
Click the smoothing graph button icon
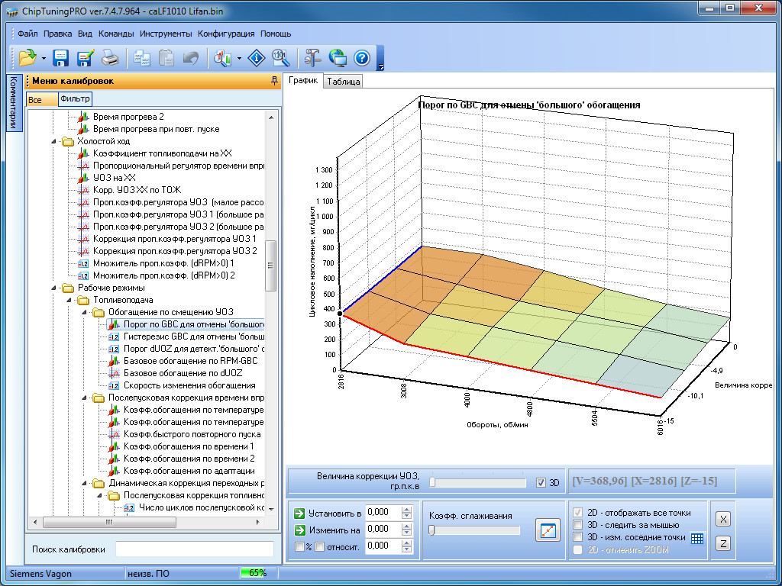(x=548, y=530)
